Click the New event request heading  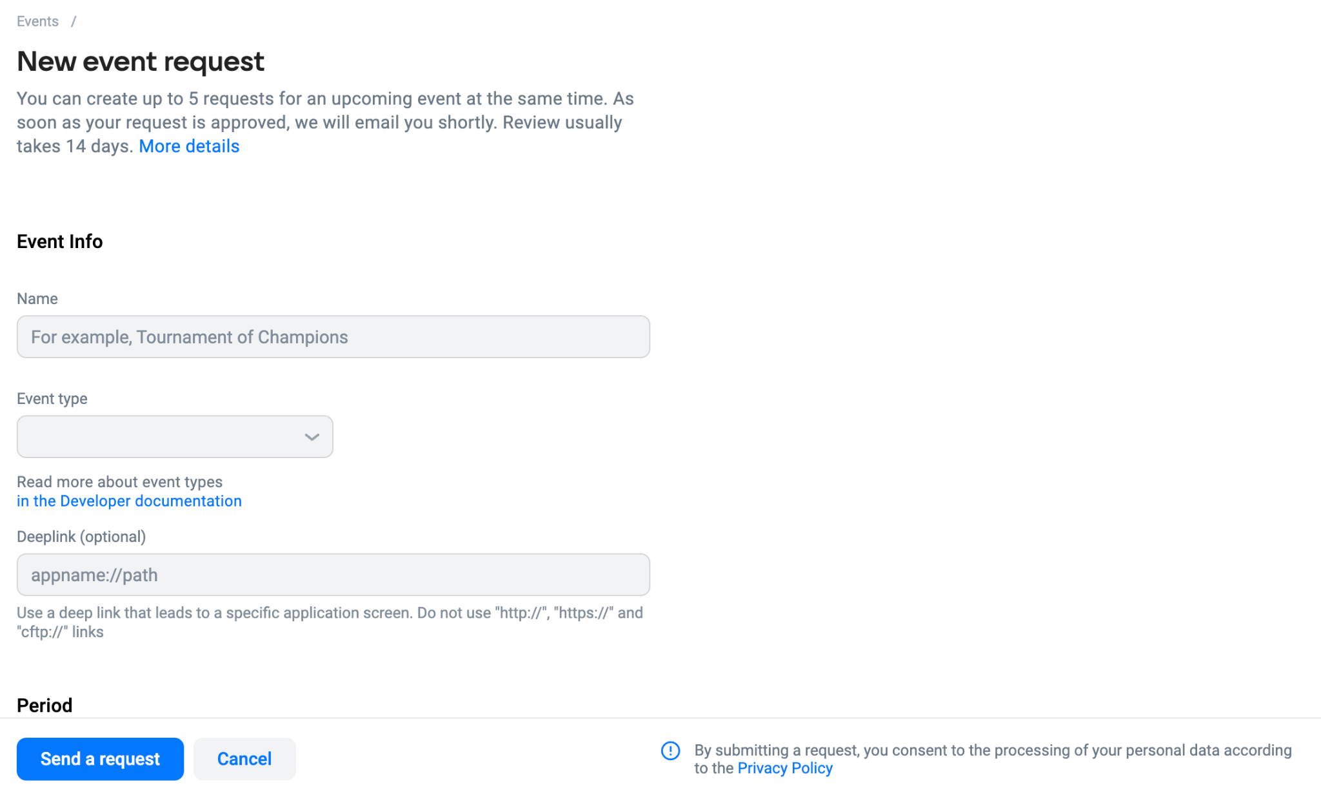[x=141, y=62]
